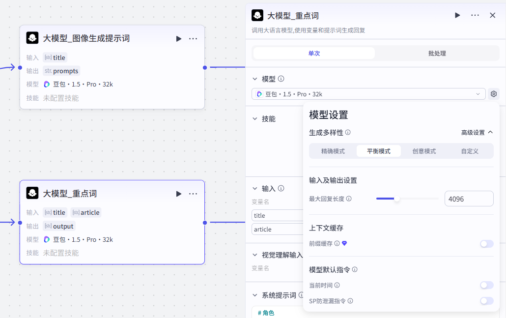506x318 pixels.
Task: Toggle the 前缀缓存 switch
Action: click(486, 244)
